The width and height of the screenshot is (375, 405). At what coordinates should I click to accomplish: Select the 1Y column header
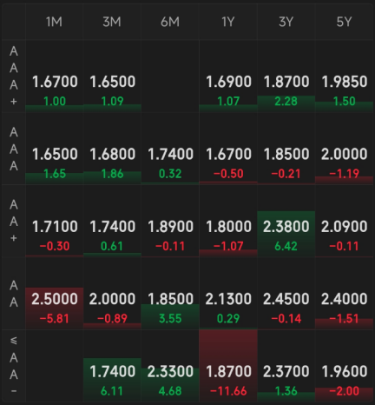228,22
